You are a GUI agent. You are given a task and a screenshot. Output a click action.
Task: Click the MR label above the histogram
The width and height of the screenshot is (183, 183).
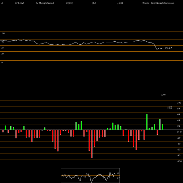pos(163,95)
